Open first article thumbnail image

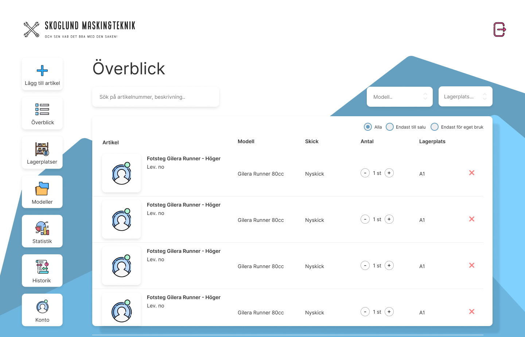point(121,173)
